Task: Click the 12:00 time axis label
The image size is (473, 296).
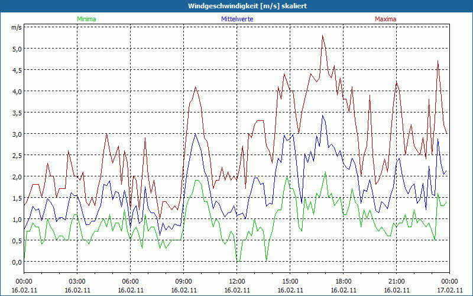Action: click(x=237, y=282)
